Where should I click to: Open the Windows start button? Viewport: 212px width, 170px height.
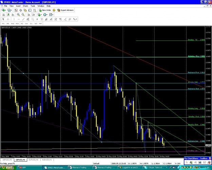click(8, 168)
